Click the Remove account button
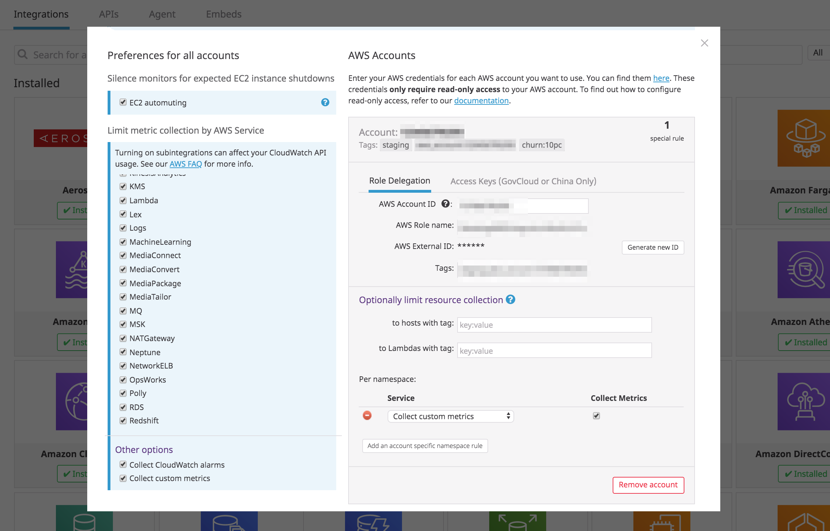830x531 pixels. [x=648, y=485]
